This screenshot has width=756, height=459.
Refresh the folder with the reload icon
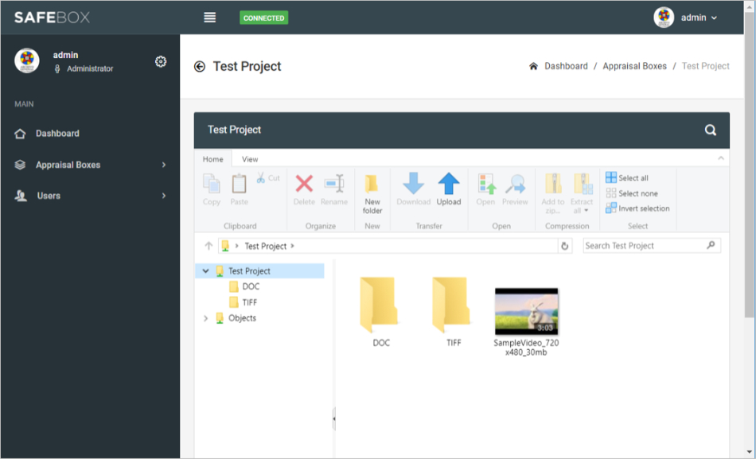click(564, 246)
